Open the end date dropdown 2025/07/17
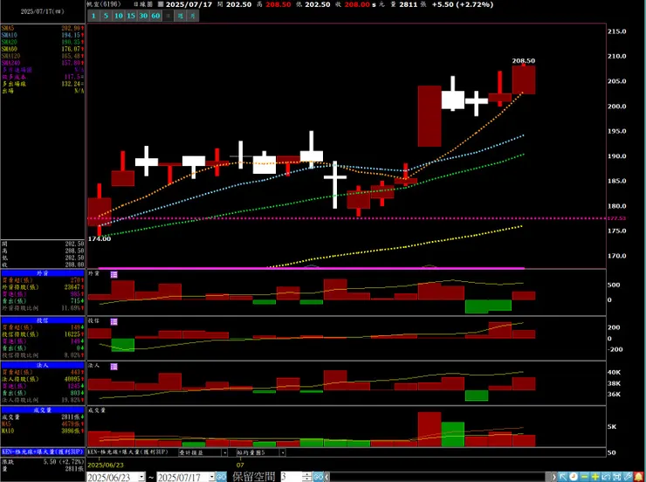646x482 pixels. [212, 477]
